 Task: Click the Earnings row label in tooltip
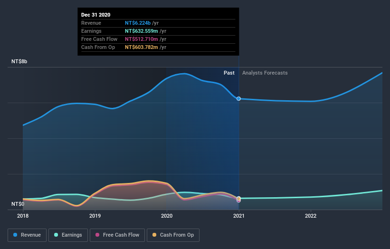(91, 31)
